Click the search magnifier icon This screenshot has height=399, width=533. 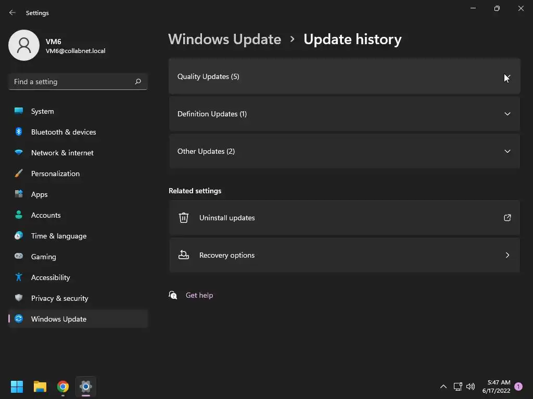(x=138, y=82)
